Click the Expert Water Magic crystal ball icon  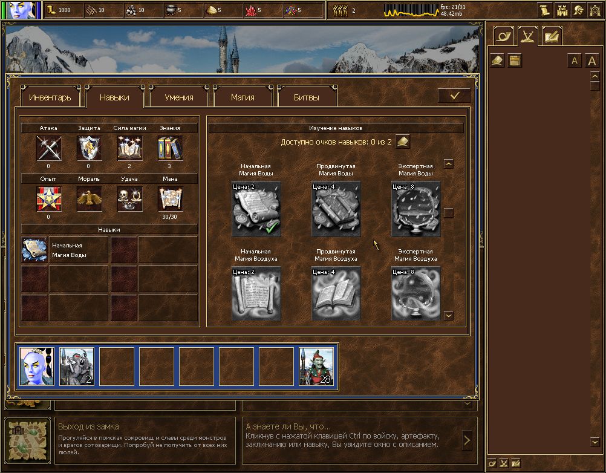pyautogui.click(x=415, y=209)
